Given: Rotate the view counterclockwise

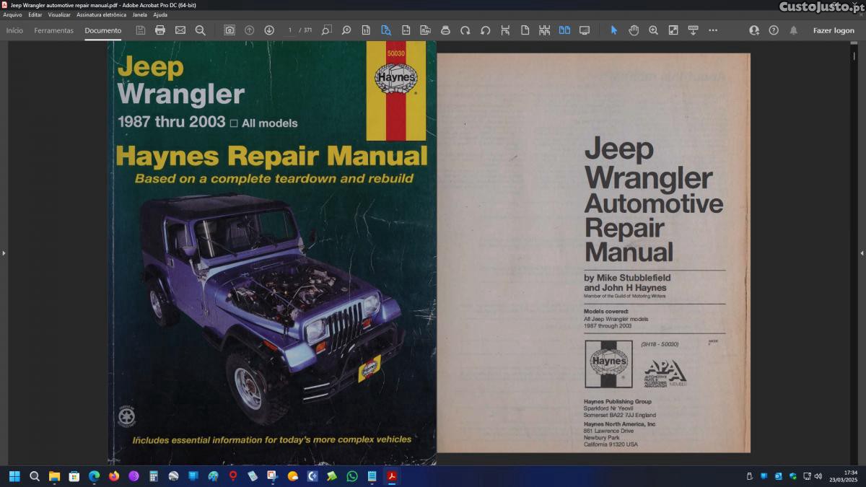Looking at the screenshot, I should coord(485,30).
